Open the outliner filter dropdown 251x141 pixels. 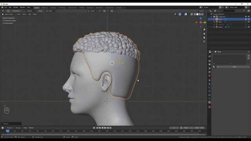tap(244, 11)
